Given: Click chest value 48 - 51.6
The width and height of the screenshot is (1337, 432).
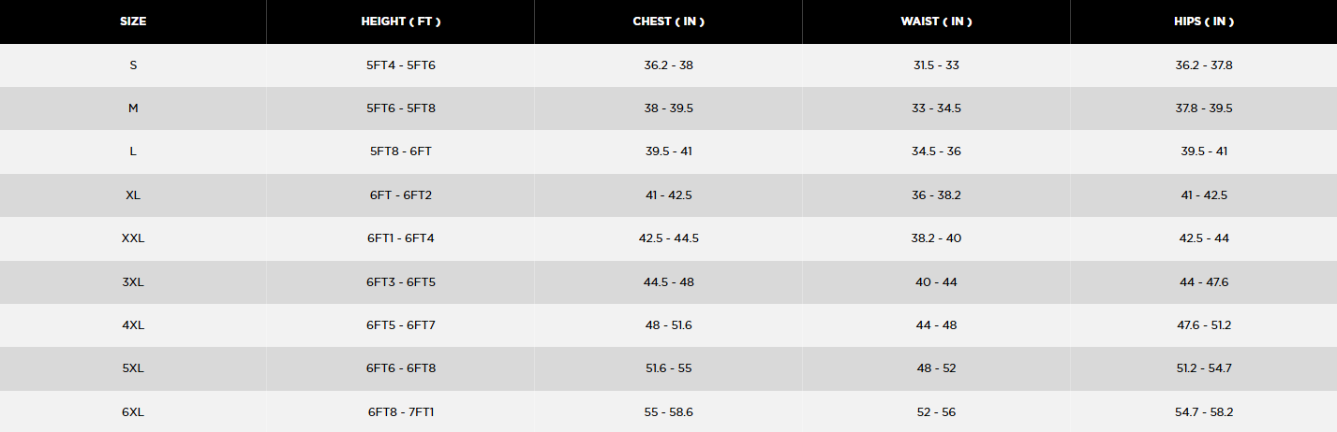Looking at the screenshot, I should pos(669,325).
